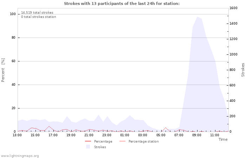The height and width of the screenshot is (158, 246).
Task: Click the 23:00 time axis label
Action: [x=107, y=135]
